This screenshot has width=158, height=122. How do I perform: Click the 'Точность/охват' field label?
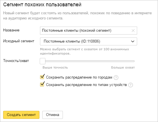(16, 61)
